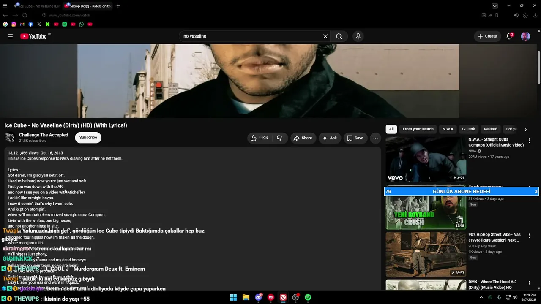Image resolution: width=541 pixels, height=304 pixels.
Task: Open the Gmail bookmark
Action: coord(22,24)
